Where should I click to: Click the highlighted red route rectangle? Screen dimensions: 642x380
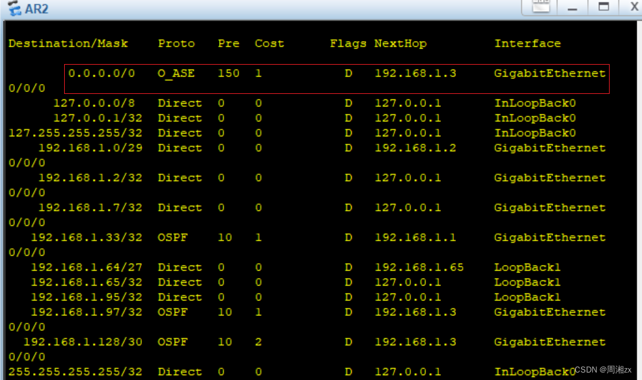point(336,77)
